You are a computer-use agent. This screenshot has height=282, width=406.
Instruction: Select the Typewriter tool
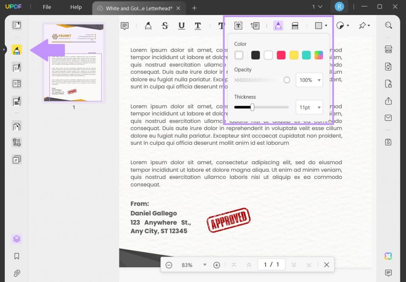click(221, 25)
